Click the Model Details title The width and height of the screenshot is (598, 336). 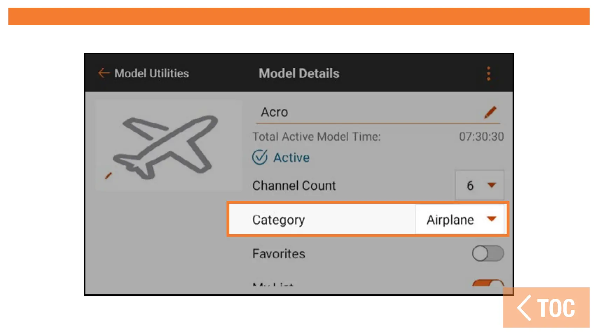click(x=299, y=73)
